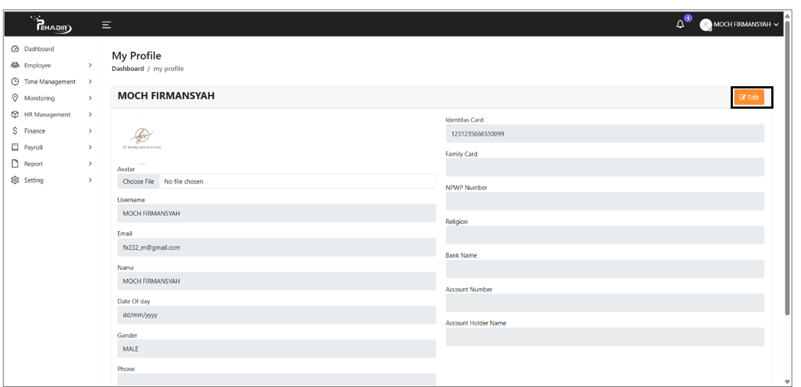Select Time Management menu item

pos(49,82)
